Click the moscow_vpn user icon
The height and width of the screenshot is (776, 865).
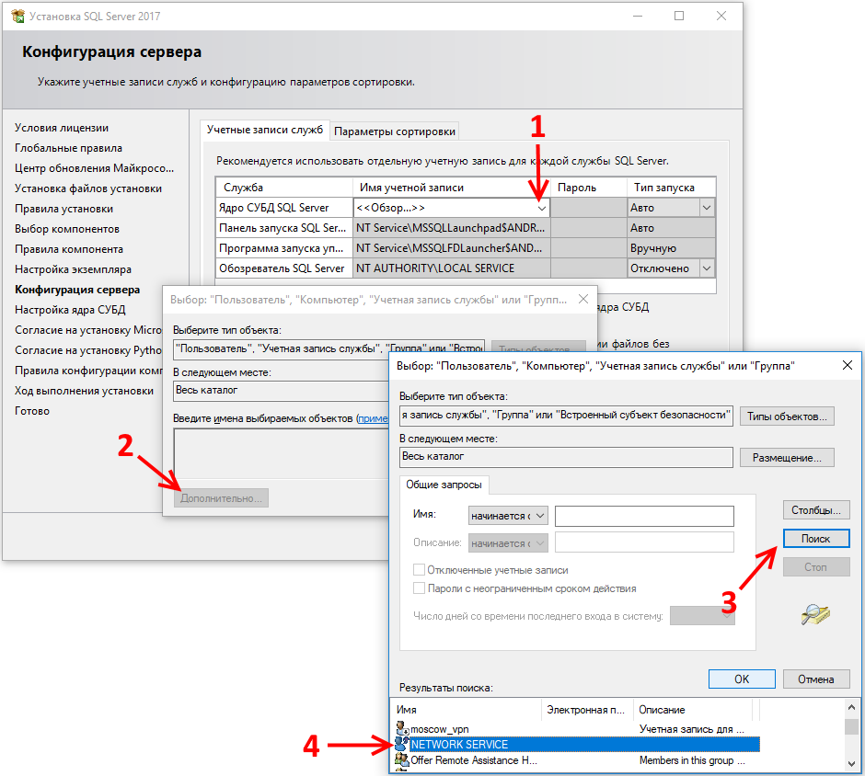[x=402, y=728]
